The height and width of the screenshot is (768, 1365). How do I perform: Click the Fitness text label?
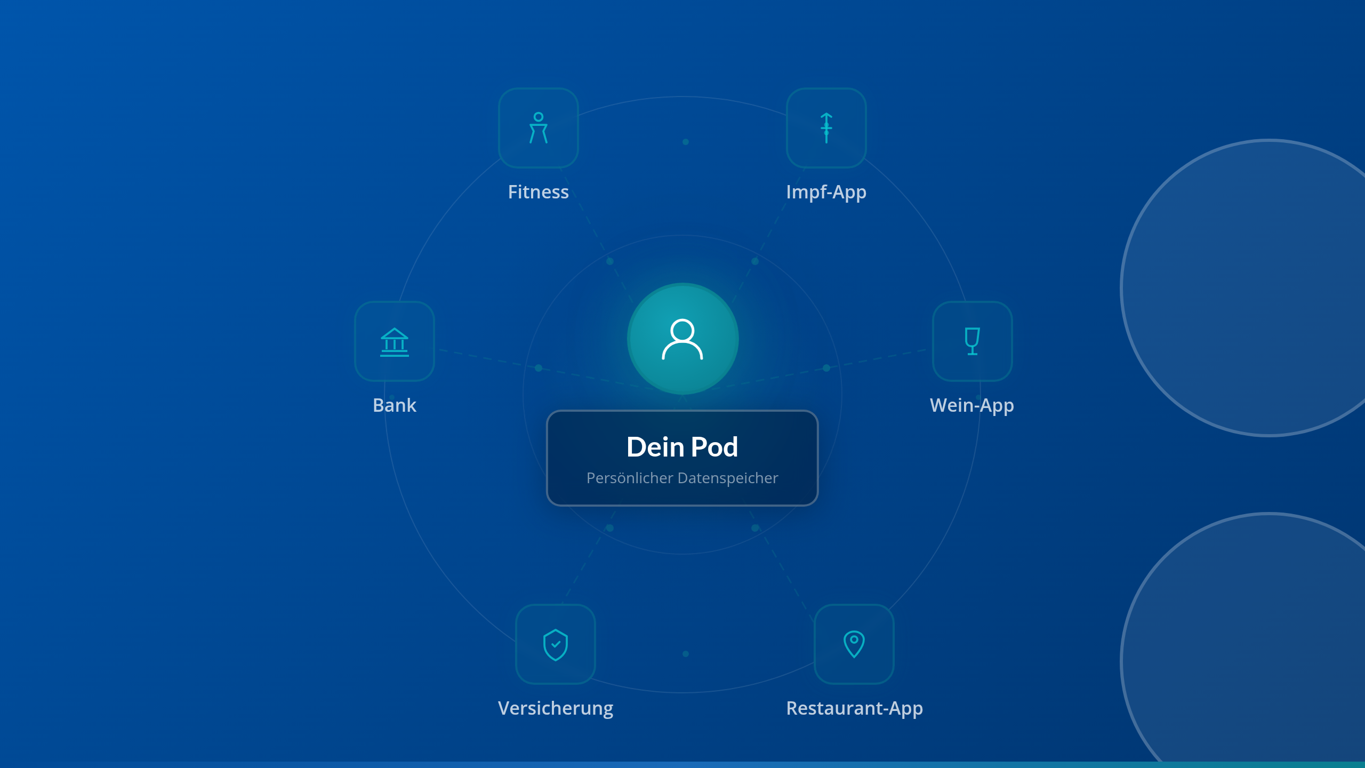[x=538, y=192]
